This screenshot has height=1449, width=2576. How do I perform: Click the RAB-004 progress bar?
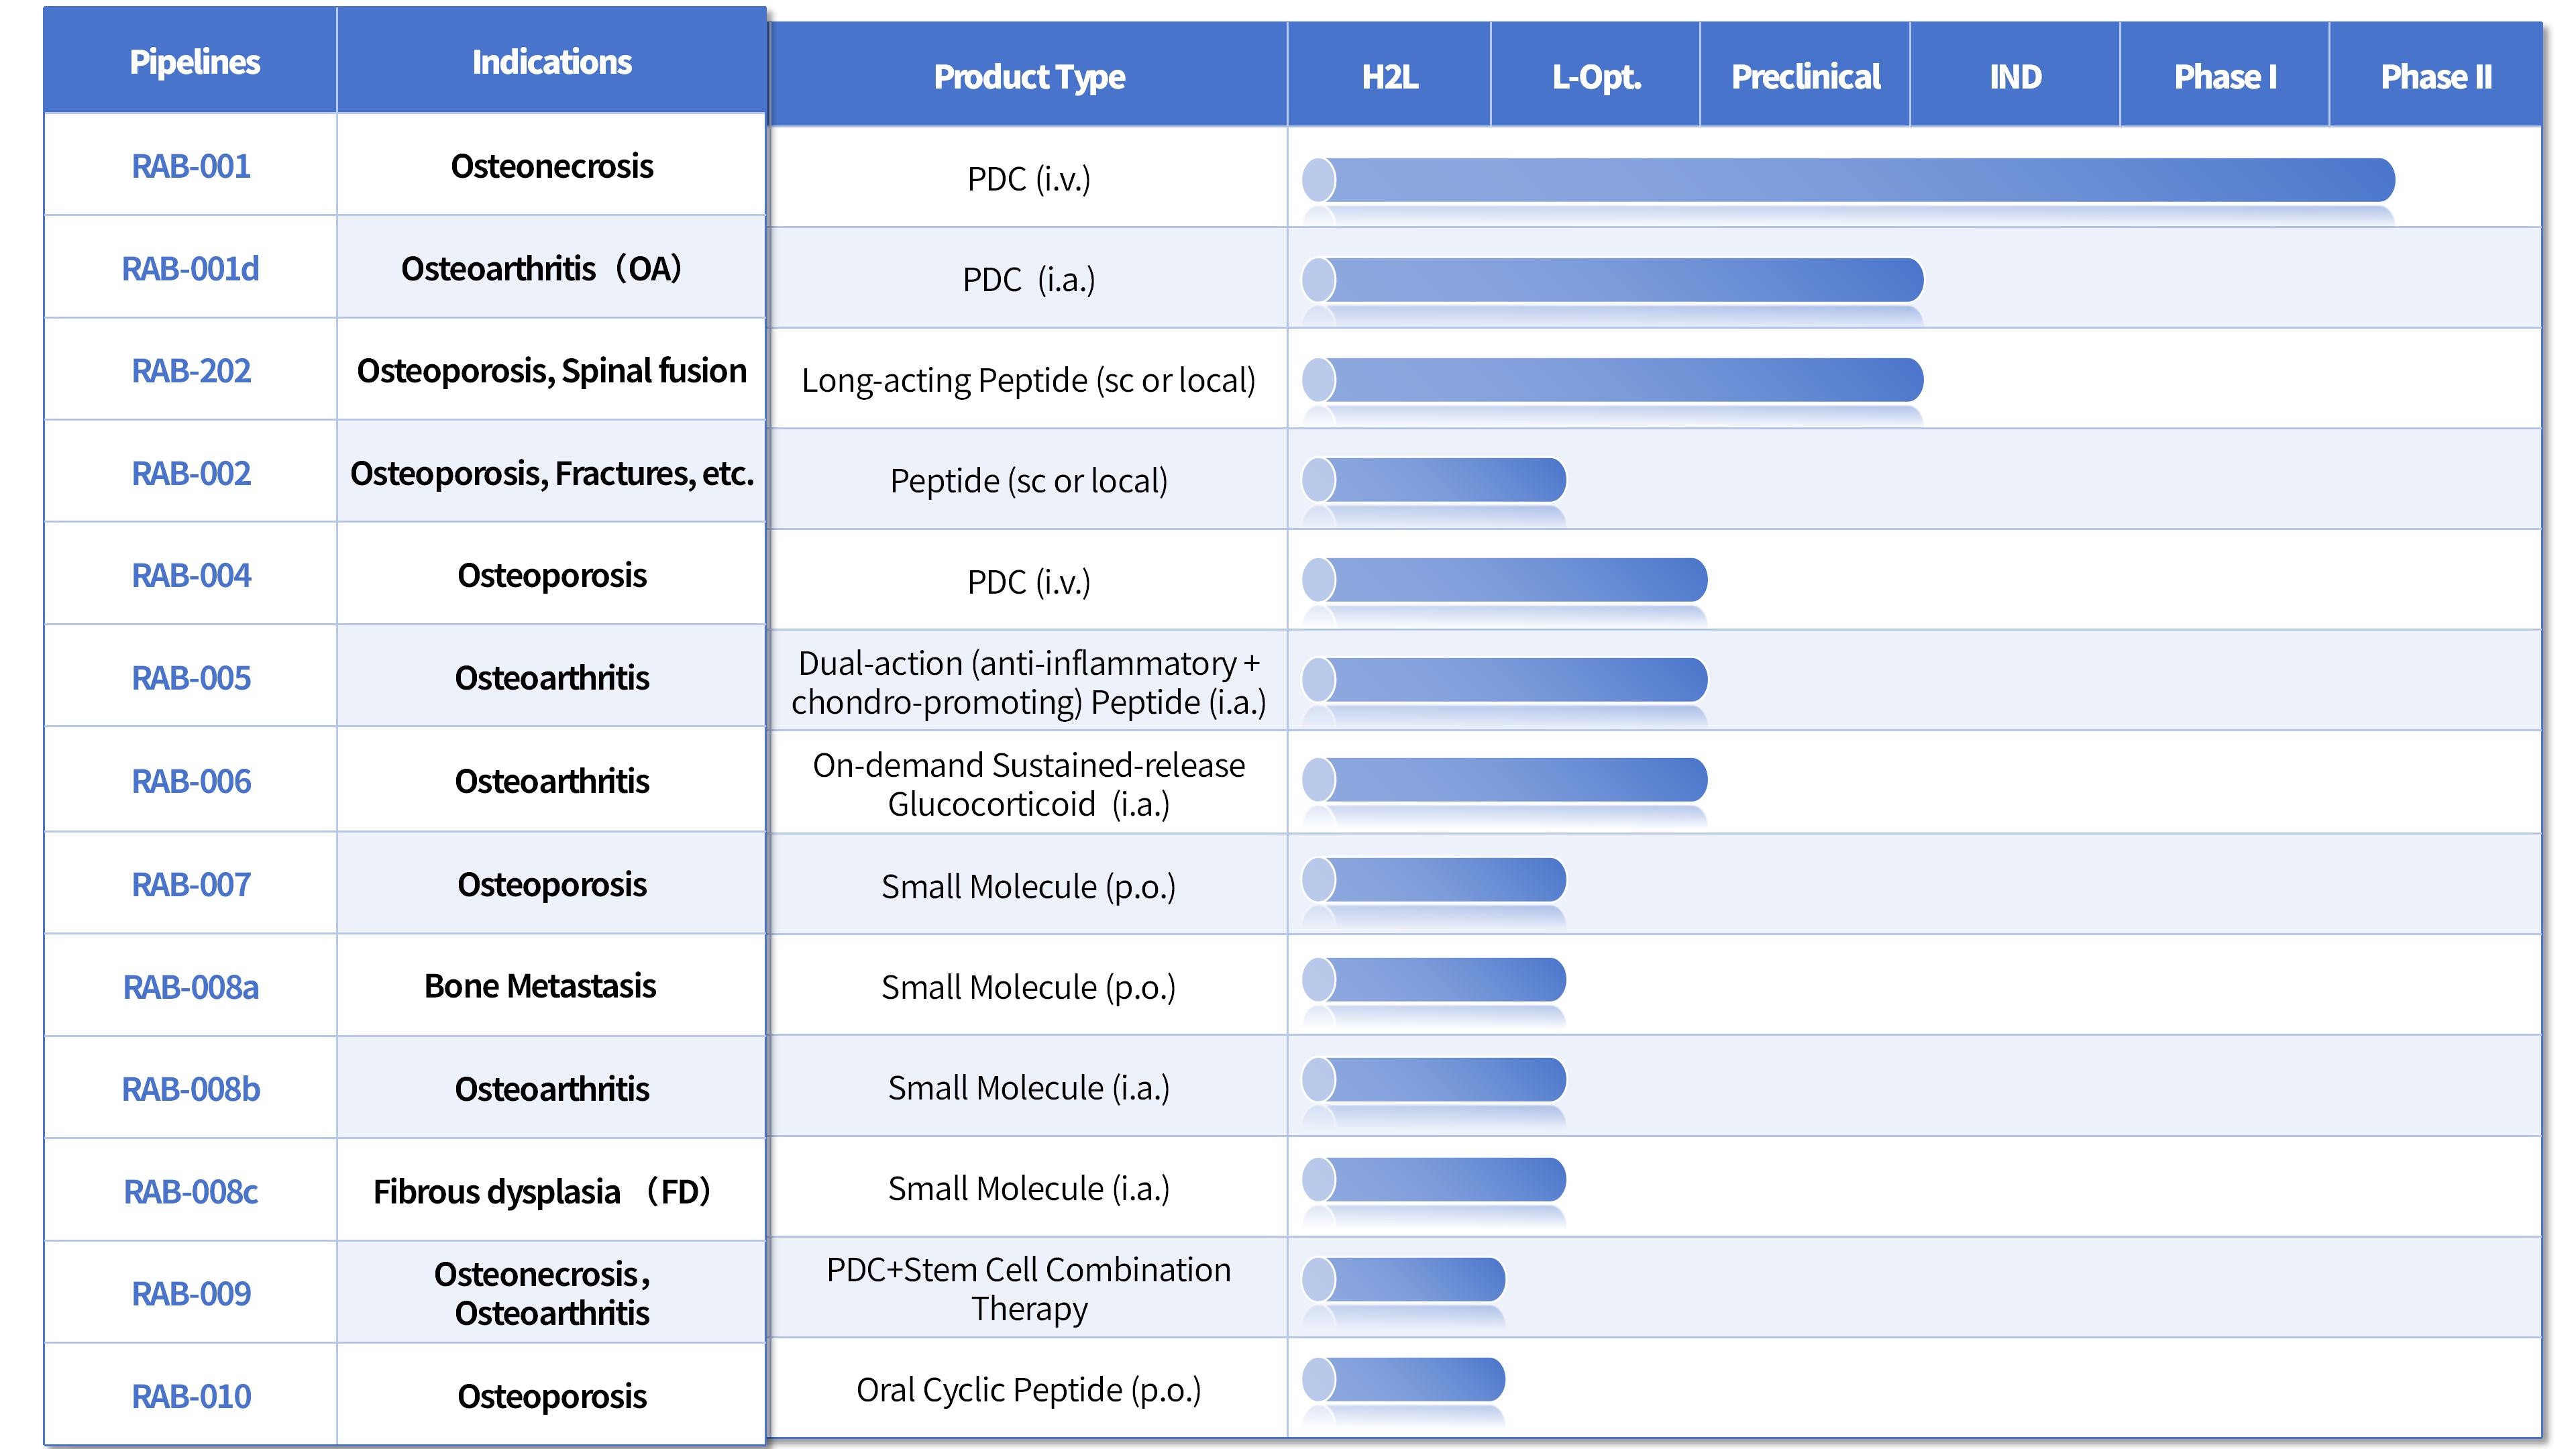point(1504,580)
